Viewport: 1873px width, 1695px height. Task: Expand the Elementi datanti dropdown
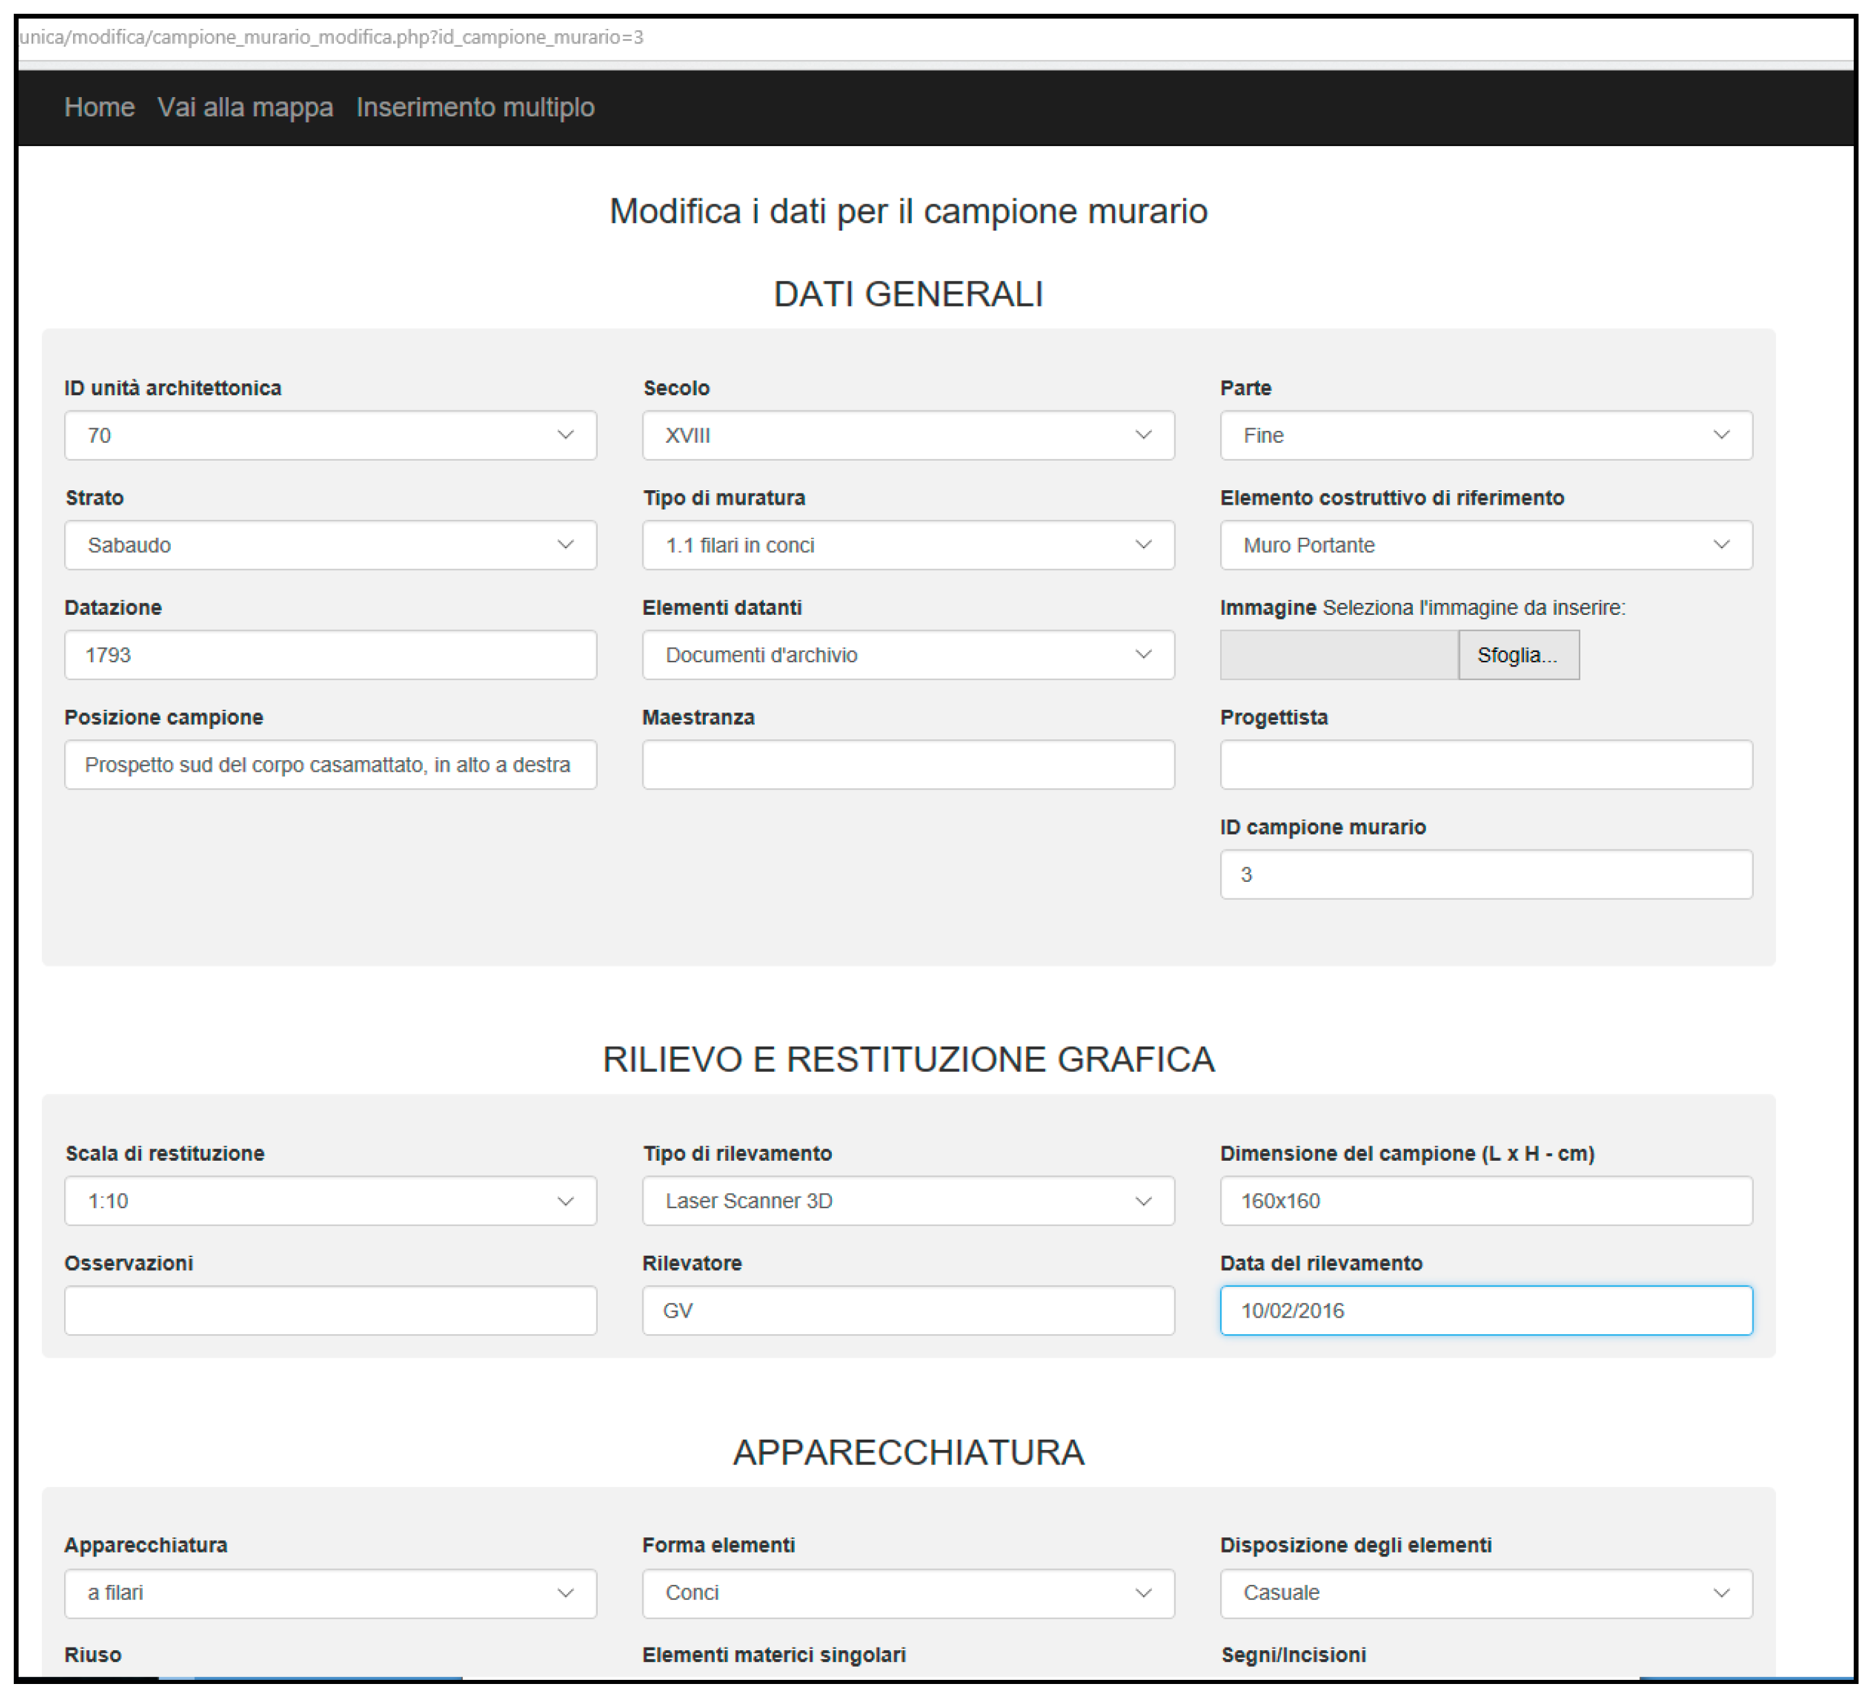[908, 655]
